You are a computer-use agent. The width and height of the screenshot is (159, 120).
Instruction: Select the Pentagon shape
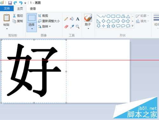tap(108, 21)
